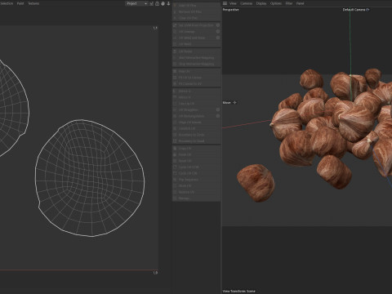Click the Move tool indicator in viewport
Screen dimensions: 392x294
pyautogui.click(x=229, y=103)
